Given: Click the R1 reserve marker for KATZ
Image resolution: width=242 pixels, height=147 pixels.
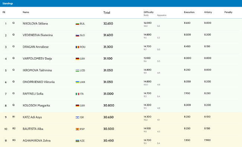Looking at the screenshot, I should [14, 117].
